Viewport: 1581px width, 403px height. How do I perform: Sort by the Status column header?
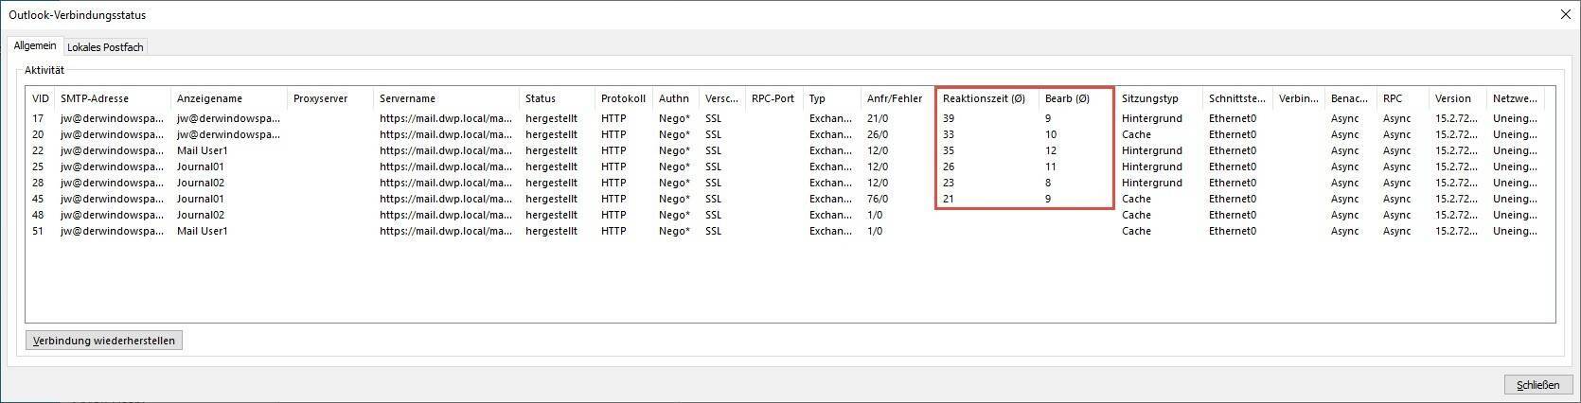coord(541,98)
